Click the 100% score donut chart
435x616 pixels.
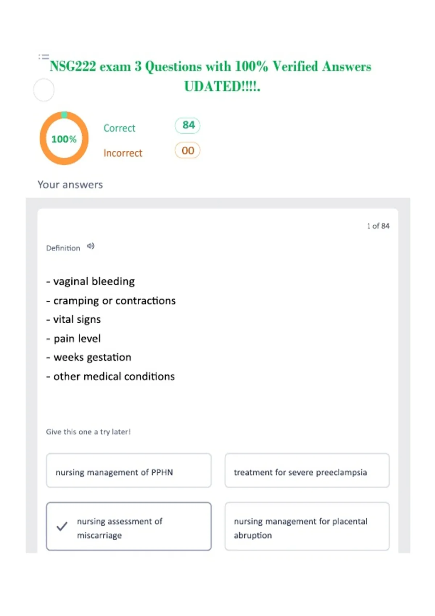[x=64, y=138]
